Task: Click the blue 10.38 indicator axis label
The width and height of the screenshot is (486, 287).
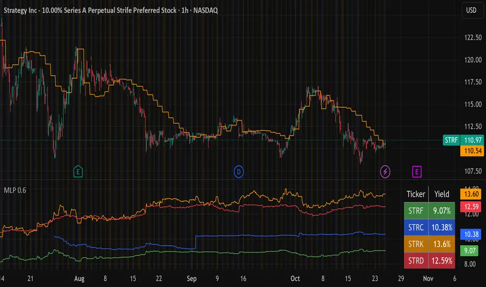Action: 471,234
